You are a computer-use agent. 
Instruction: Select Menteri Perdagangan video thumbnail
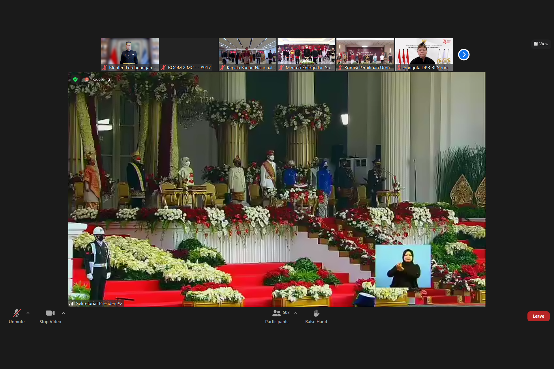point(130,54)
